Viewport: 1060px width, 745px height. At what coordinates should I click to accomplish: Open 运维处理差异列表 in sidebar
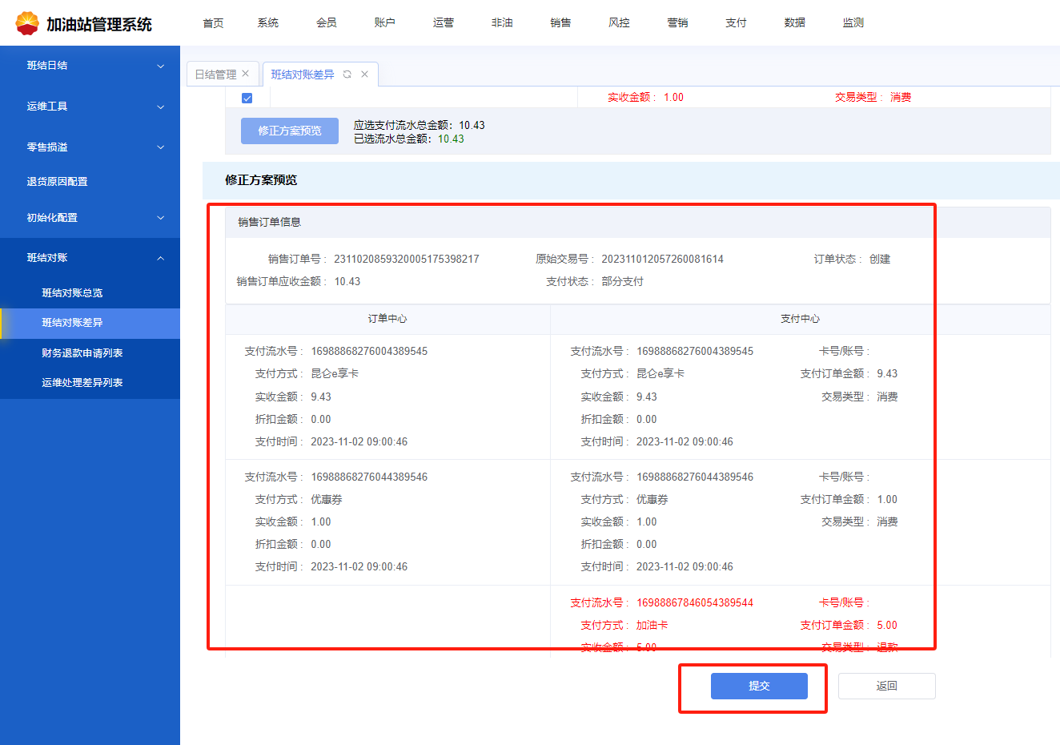[82, 383]
